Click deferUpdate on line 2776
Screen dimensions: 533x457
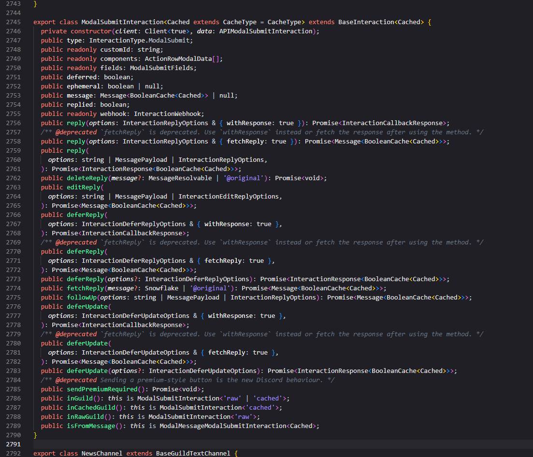[x=87, y=306]
